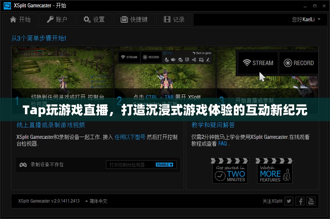Click the 关注XSplit label
Screen dimensions: 330x219
272,201
